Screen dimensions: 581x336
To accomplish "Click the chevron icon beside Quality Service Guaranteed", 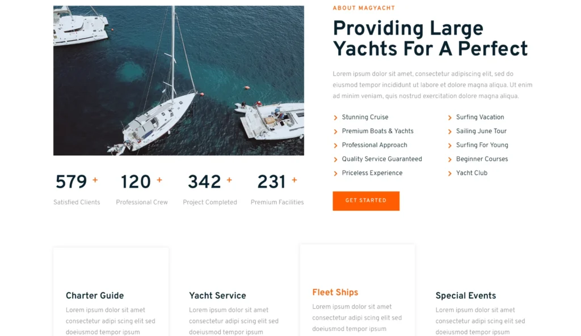I will (x=336, y=160).
